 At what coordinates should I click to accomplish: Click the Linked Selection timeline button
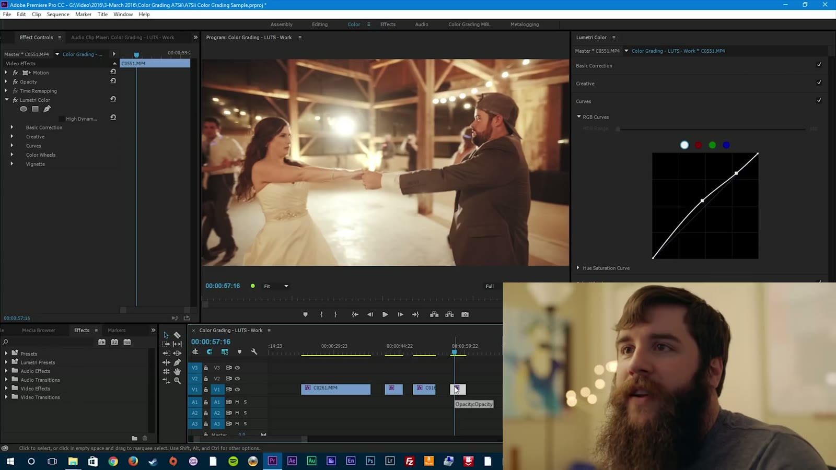(x=225, y=352)
